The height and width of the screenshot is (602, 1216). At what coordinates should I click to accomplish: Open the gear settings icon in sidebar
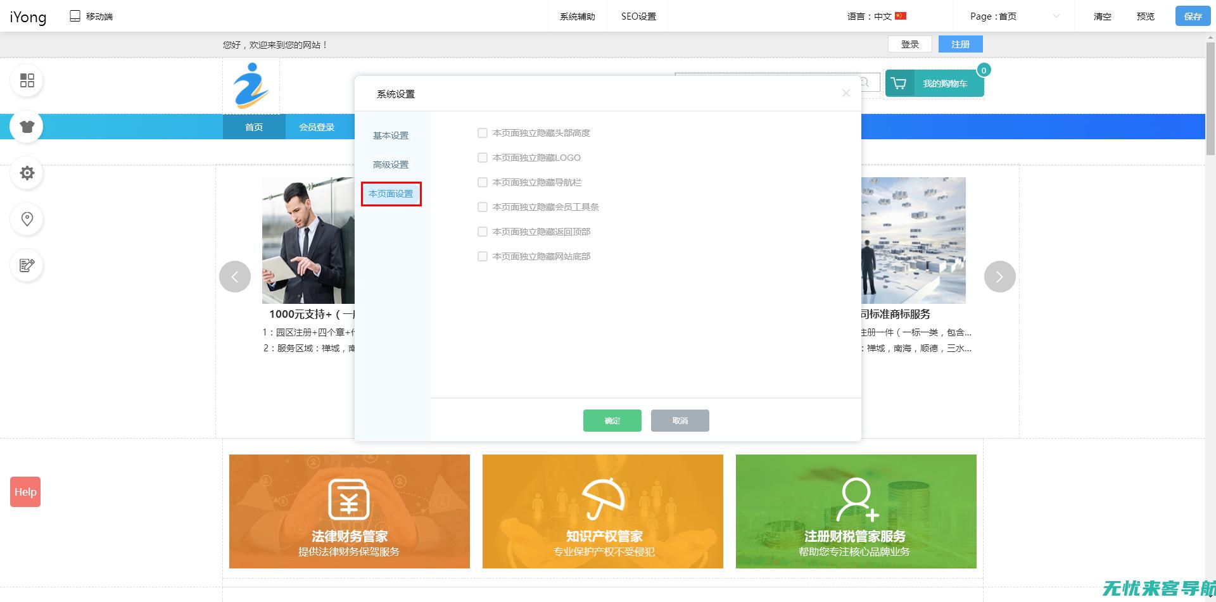tap(27, 173)
